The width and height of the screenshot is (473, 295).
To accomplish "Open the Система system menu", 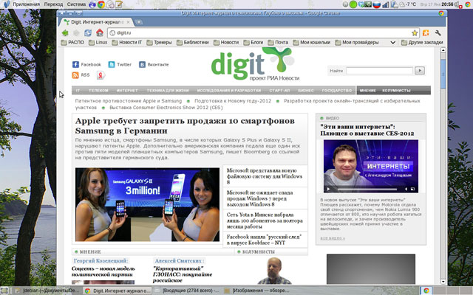I will 76,4.
